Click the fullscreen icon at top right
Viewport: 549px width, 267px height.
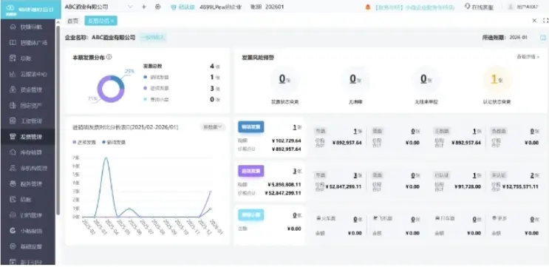coord(546,21)
